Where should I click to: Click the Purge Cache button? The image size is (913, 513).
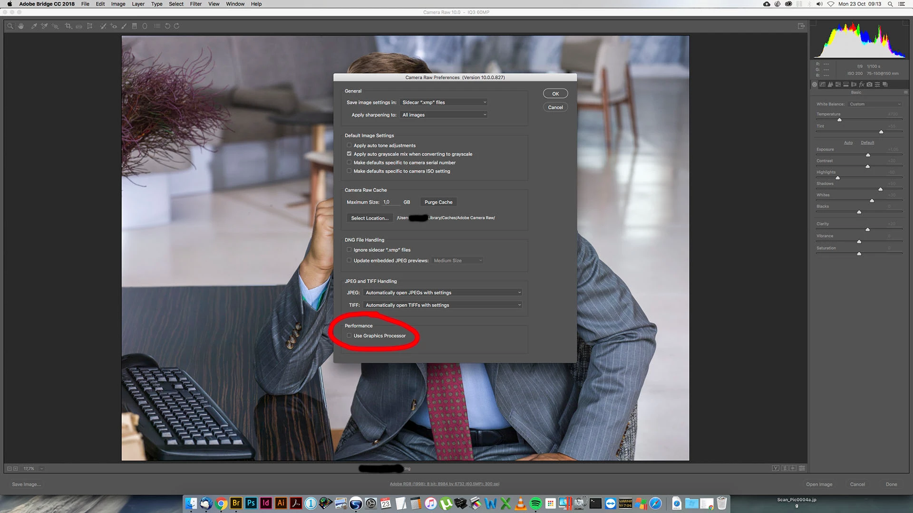438,202
